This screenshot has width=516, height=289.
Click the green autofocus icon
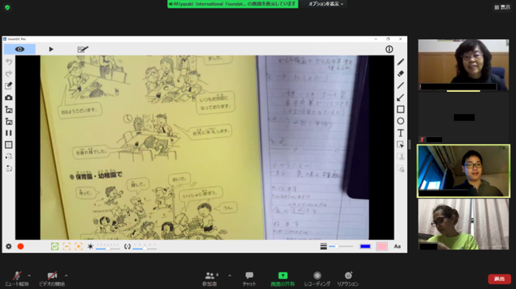click(54, 246)
